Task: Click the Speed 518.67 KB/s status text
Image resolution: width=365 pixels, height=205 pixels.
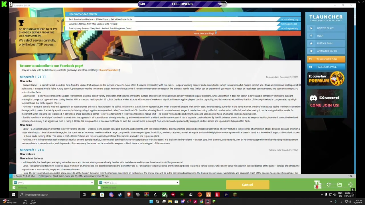Action: 25,176
